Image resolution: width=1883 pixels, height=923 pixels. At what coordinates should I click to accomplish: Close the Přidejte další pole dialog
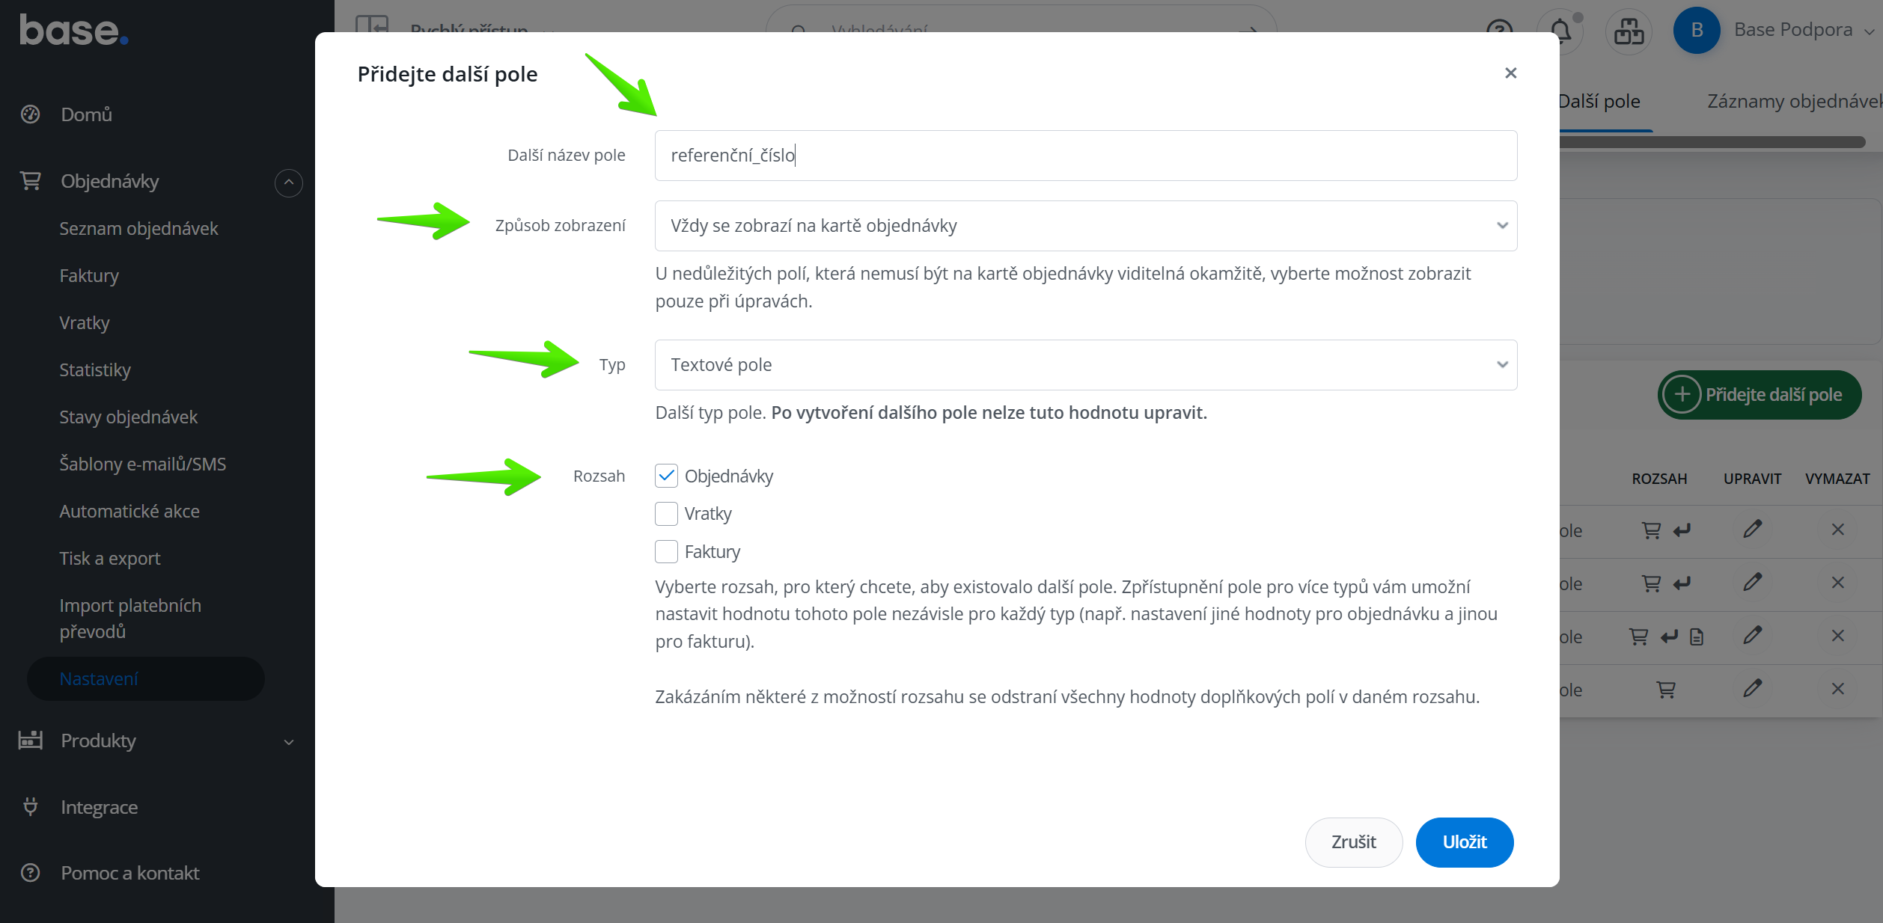coord(1510,73)
